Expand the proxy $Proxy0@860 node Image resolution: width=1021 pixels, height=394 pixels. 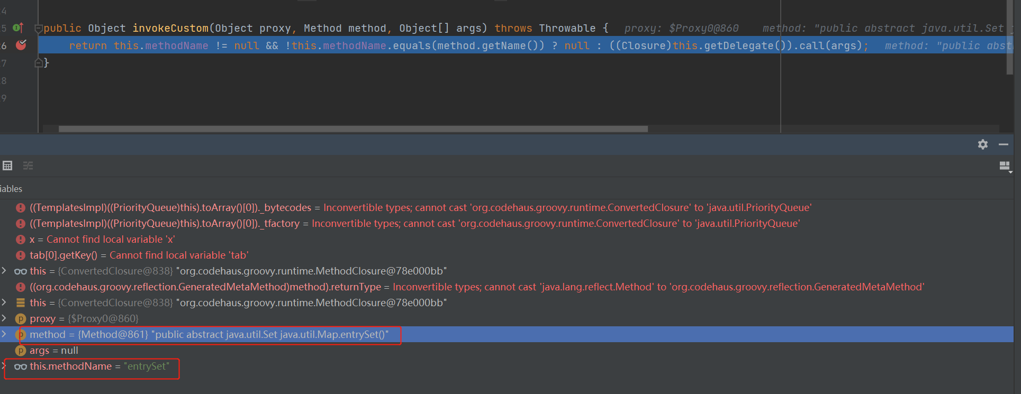pos(4,318)
